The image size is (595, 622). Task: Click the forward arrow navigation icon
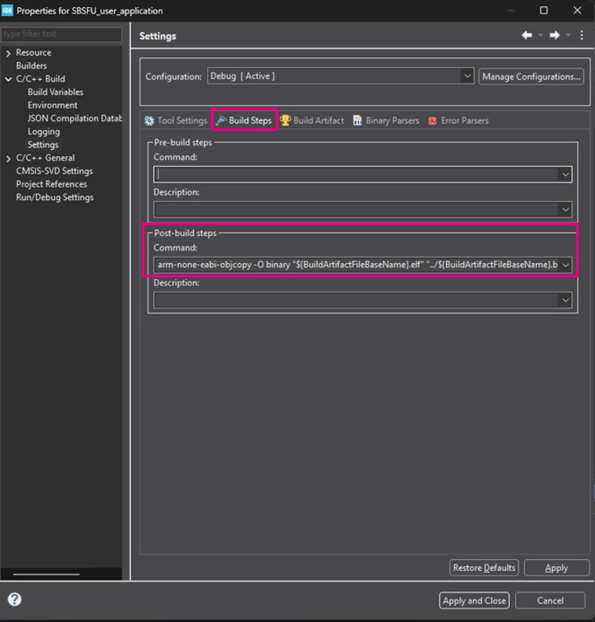click(555, 35)
